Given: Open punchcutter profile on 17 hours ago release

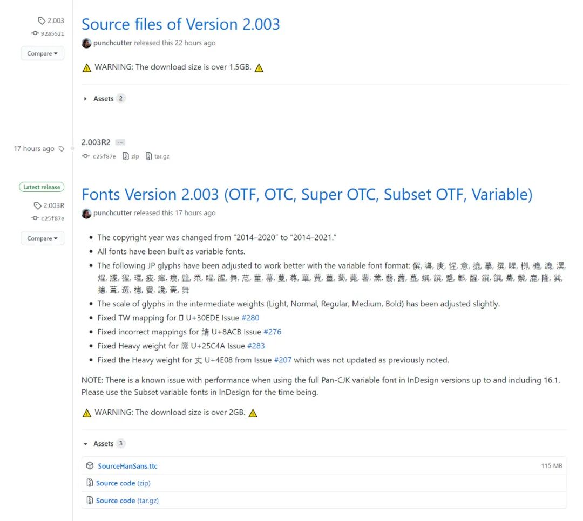Looking at the screenshot, I should (113, 213).
